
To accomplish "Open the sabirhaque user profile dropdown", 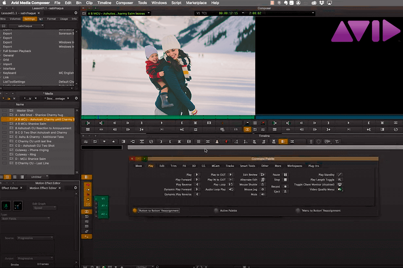I will coord(26,26).
